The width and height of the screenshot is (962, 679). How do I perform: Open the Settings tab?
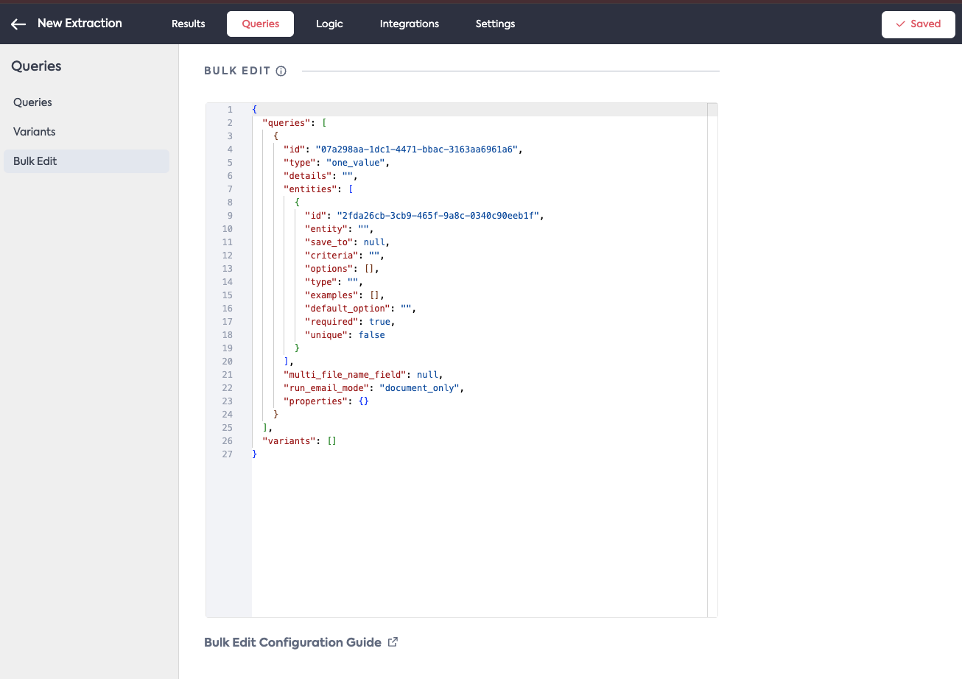click(495, 24)
